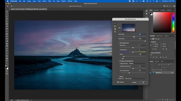181x101 pixels.
Task: Open the Apple menu
Action: pos(8,1)
